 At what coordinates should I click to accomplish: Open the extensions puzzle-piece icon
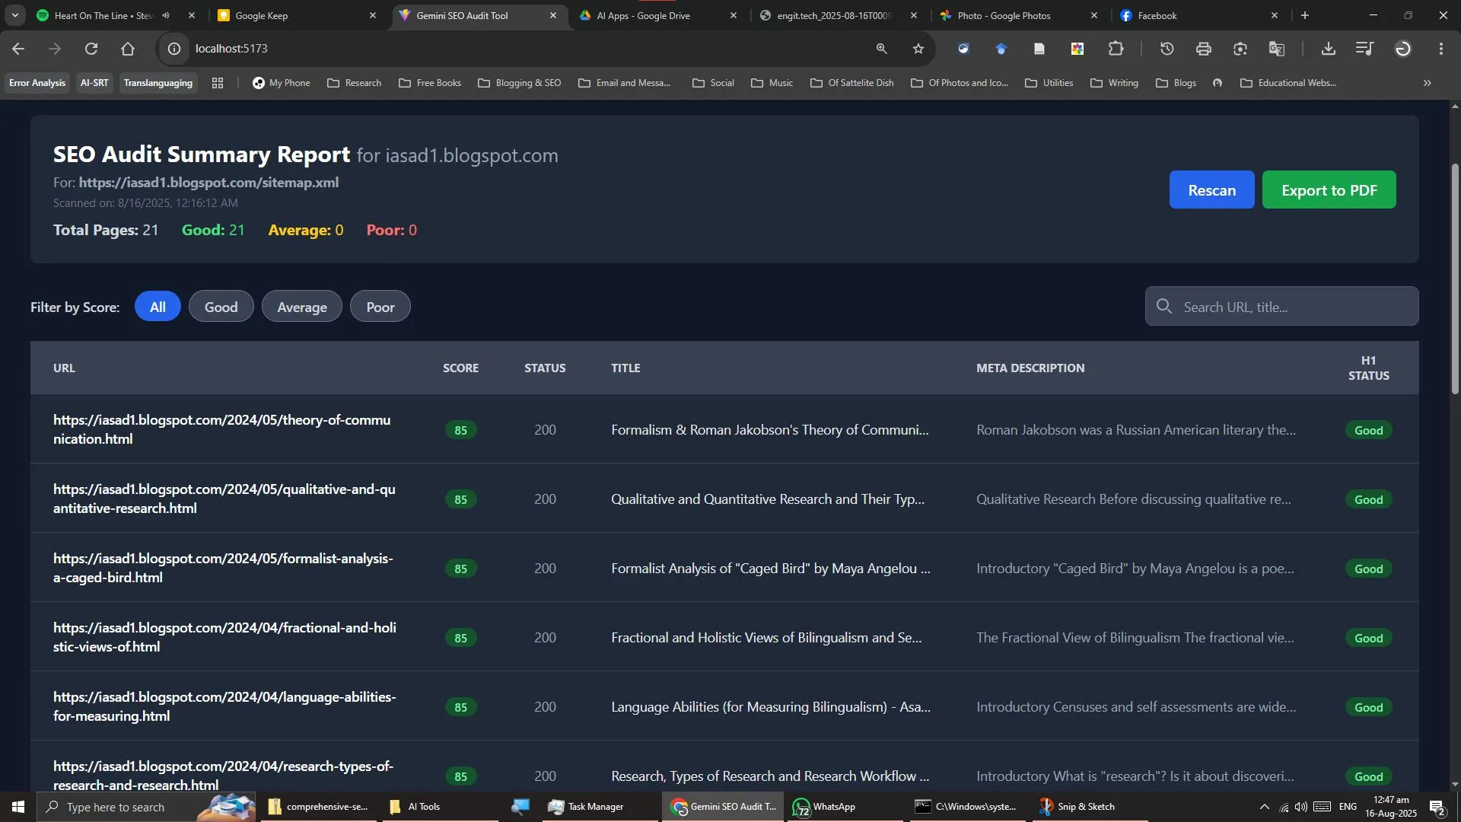click(x=1117, y=49)
